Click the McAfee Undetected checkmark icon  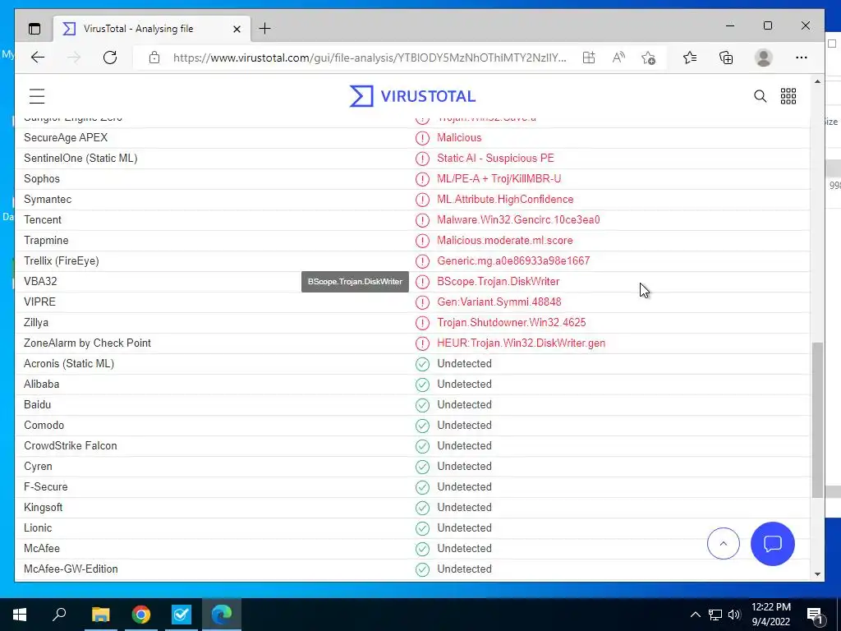click(423, 548)
